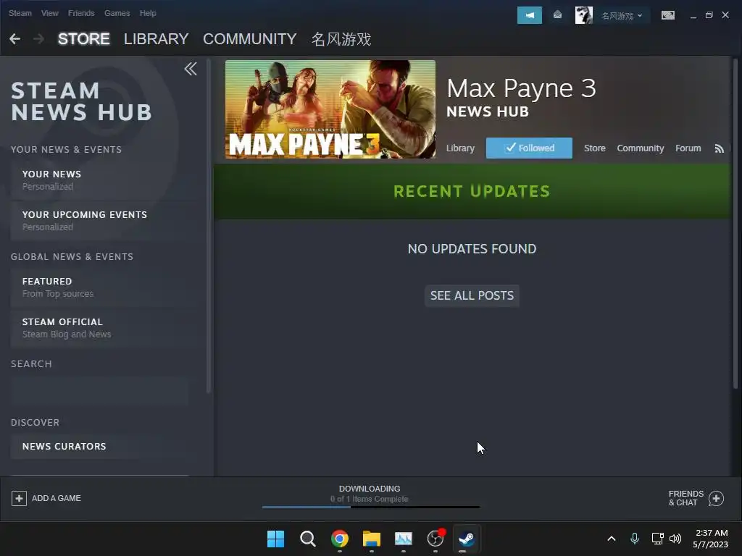Open the Games menu
Viewport: 742px width, 556px height.
[x=117, y=13]
